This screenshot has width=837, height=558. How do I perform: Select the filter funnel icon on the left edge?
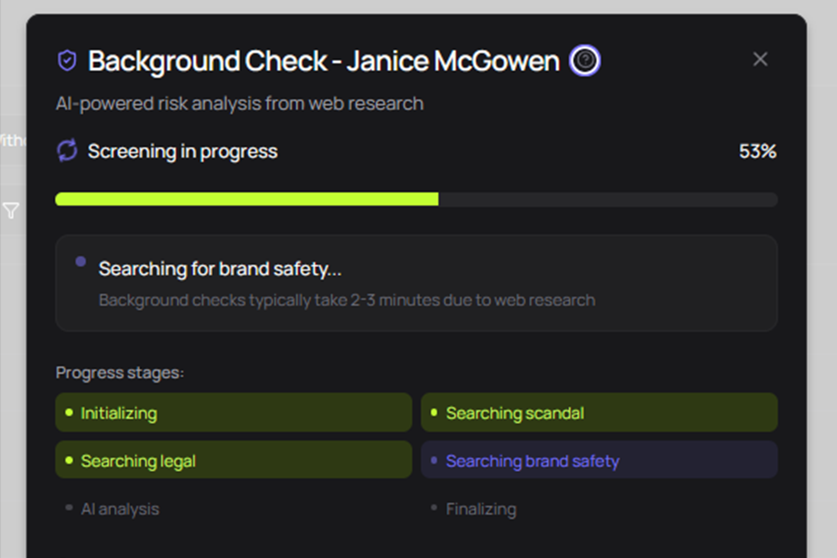[x=10, y=210]
